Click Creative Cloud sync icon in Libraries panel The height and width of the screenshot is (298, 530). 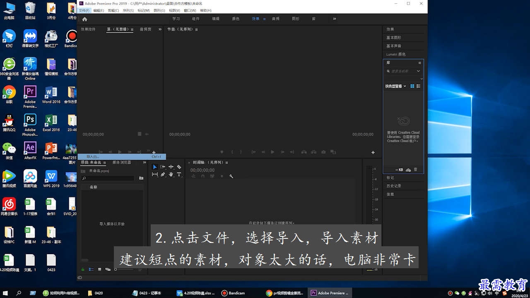408,170
